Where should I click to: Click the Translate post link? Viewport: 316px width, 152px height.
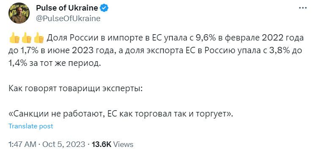tap(31, 126)
